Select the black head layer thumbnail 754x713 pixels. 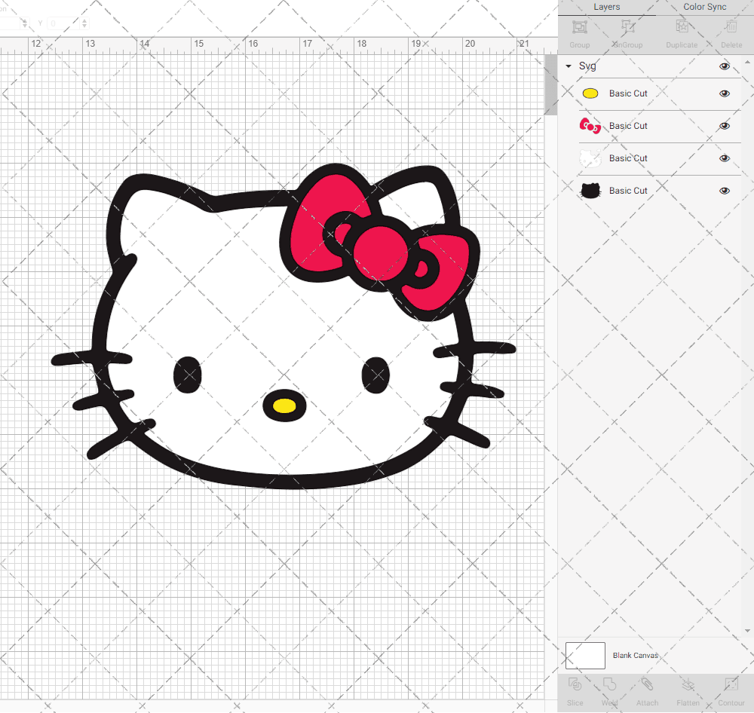(x=590, y=191)
